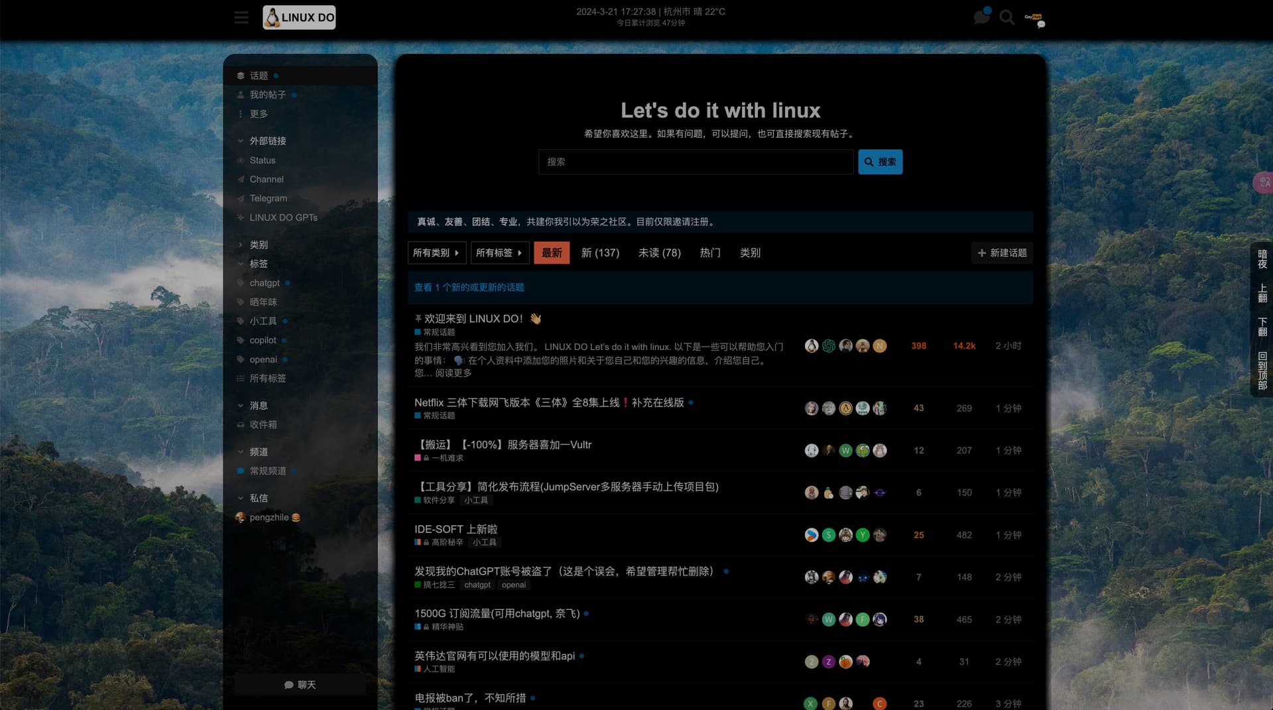The width and height of the screenshot is (1273, 710).
Task: Open the JumpServer 工具分享 topic
Action: click(567, 487)
